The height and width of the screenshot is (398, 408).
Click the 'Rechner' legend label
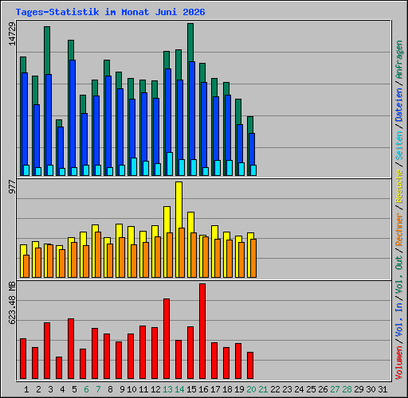coord(398,229)
